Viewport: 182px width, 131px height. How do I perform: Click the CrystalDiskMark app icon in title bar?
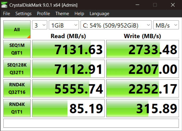[x=4, y=5]
